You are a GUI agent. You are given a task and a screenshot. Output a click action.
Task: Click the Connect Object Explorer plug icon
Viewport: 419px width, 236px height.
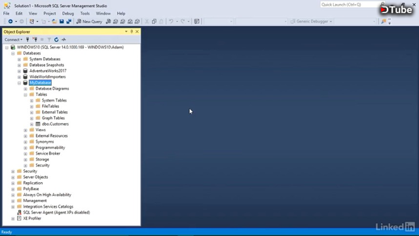point(27,39)
